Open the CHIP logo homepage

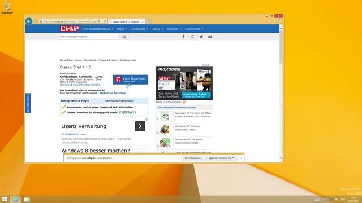(x=70, y=29)
